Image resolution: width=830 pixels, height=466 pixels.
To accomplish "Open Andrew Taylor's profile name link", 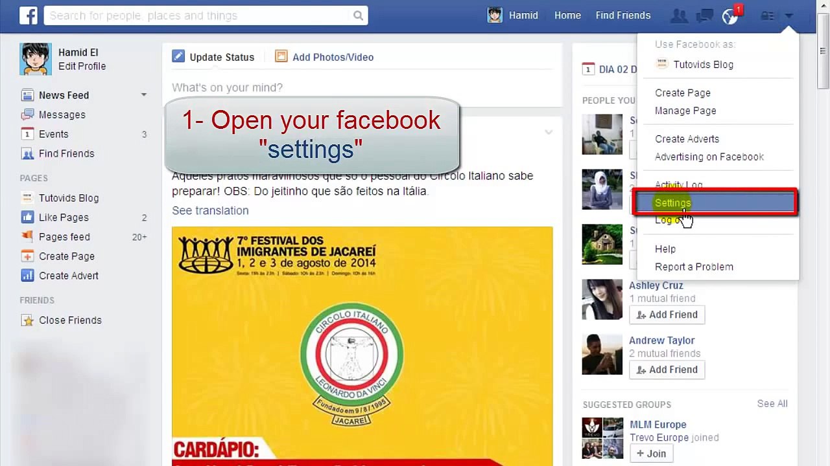I will pos(661,340).
